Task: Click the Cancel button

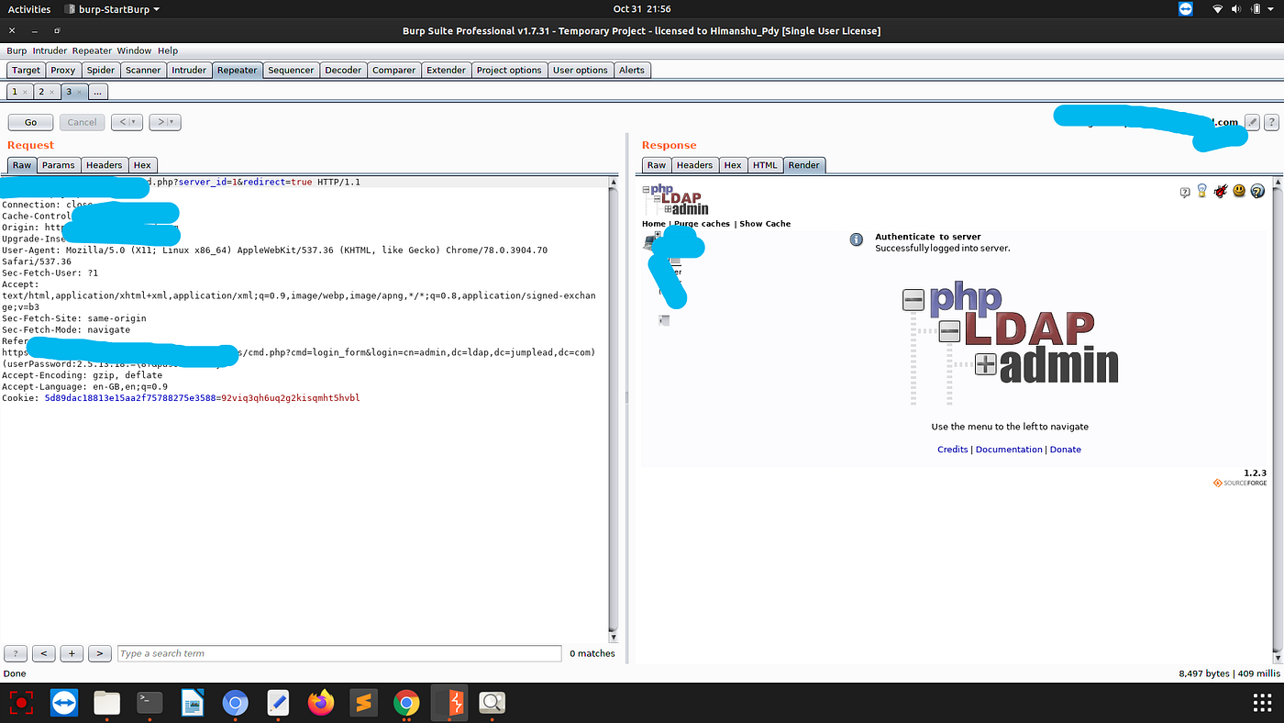Action: click(82, 122)
